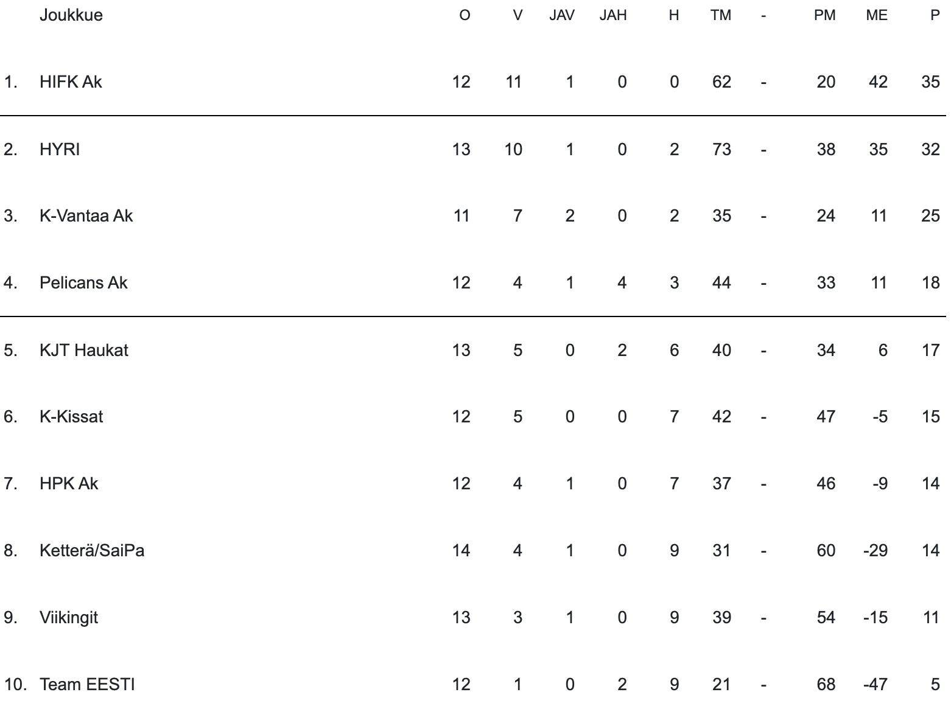Click the Team EESTI name

pyautogui.click(x=87, y=685)
